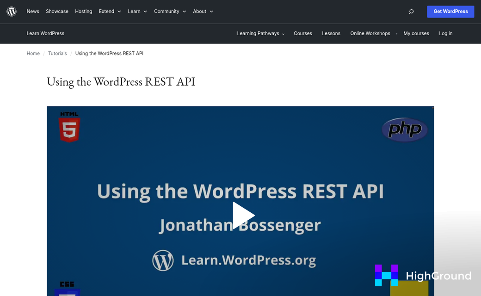Select Online Workshops
Screen dimensions: 481x296
370,33
